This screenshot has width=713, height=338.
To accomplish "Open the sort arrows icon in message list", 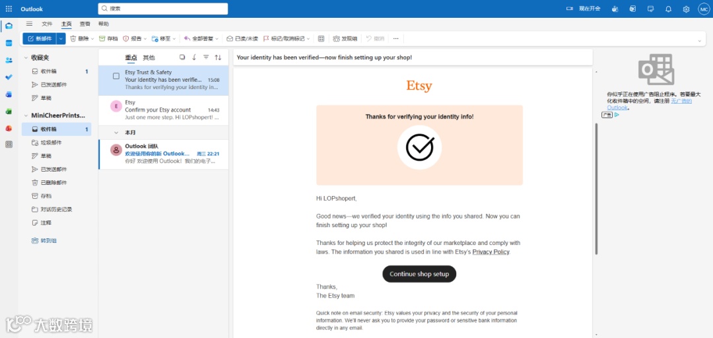I will coord(219,57).
